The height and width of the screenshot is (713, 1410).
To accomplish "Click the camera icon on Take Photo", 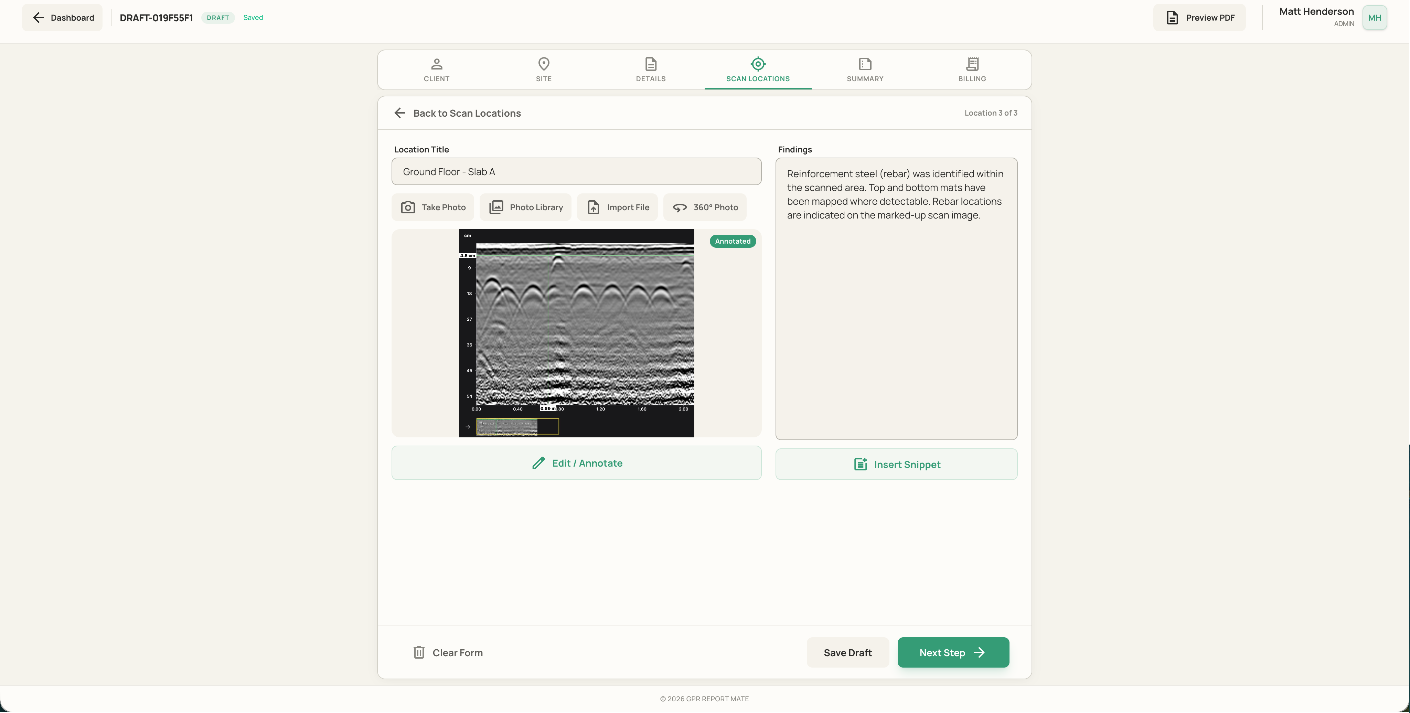I will (408, 207).
